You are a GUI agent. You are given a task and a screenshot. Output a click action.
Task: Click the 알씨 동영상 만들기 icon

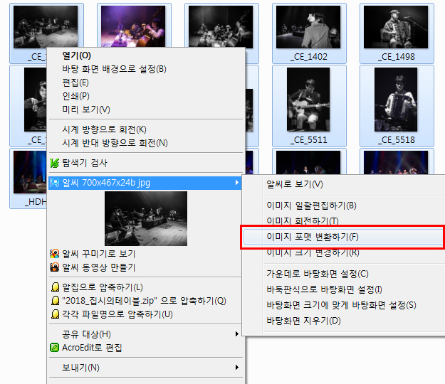coord(55,267)
